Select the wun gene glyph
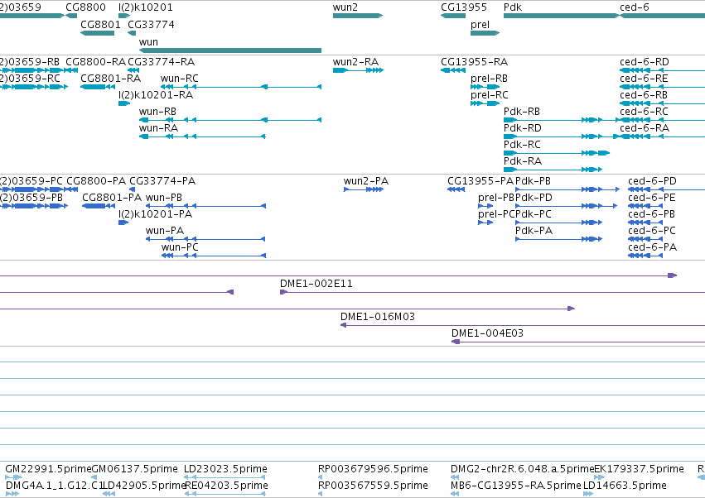This screenshot has height=498, width=705. (230, 50)
